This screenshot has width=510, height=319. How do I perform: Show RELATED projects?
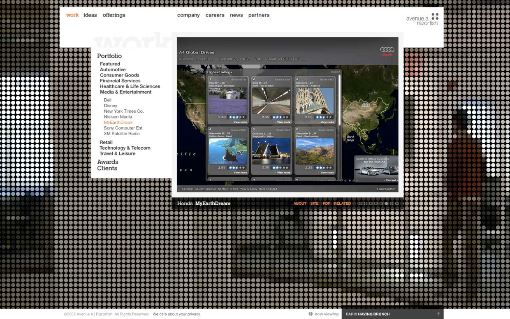pyautogui.click(x=342, y=203)
